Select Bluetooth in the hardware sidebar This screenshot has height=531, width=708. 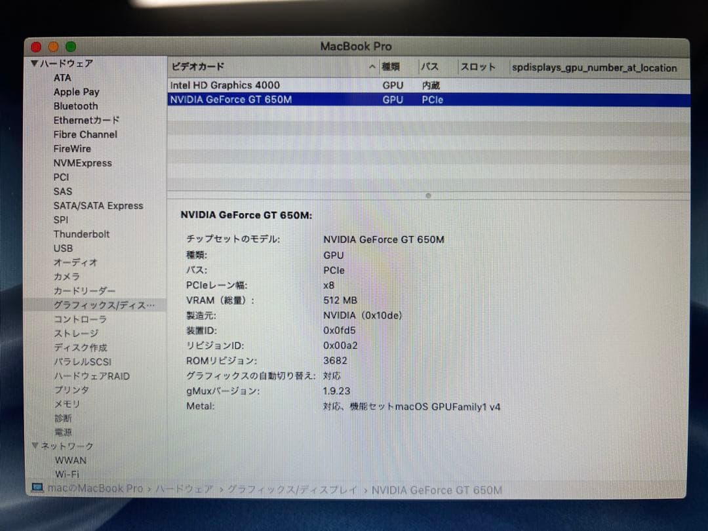point(75,106)
